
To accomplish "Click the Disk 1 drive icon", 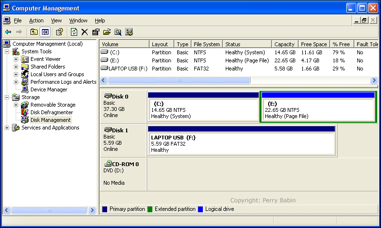I will (x=108, y=129).
